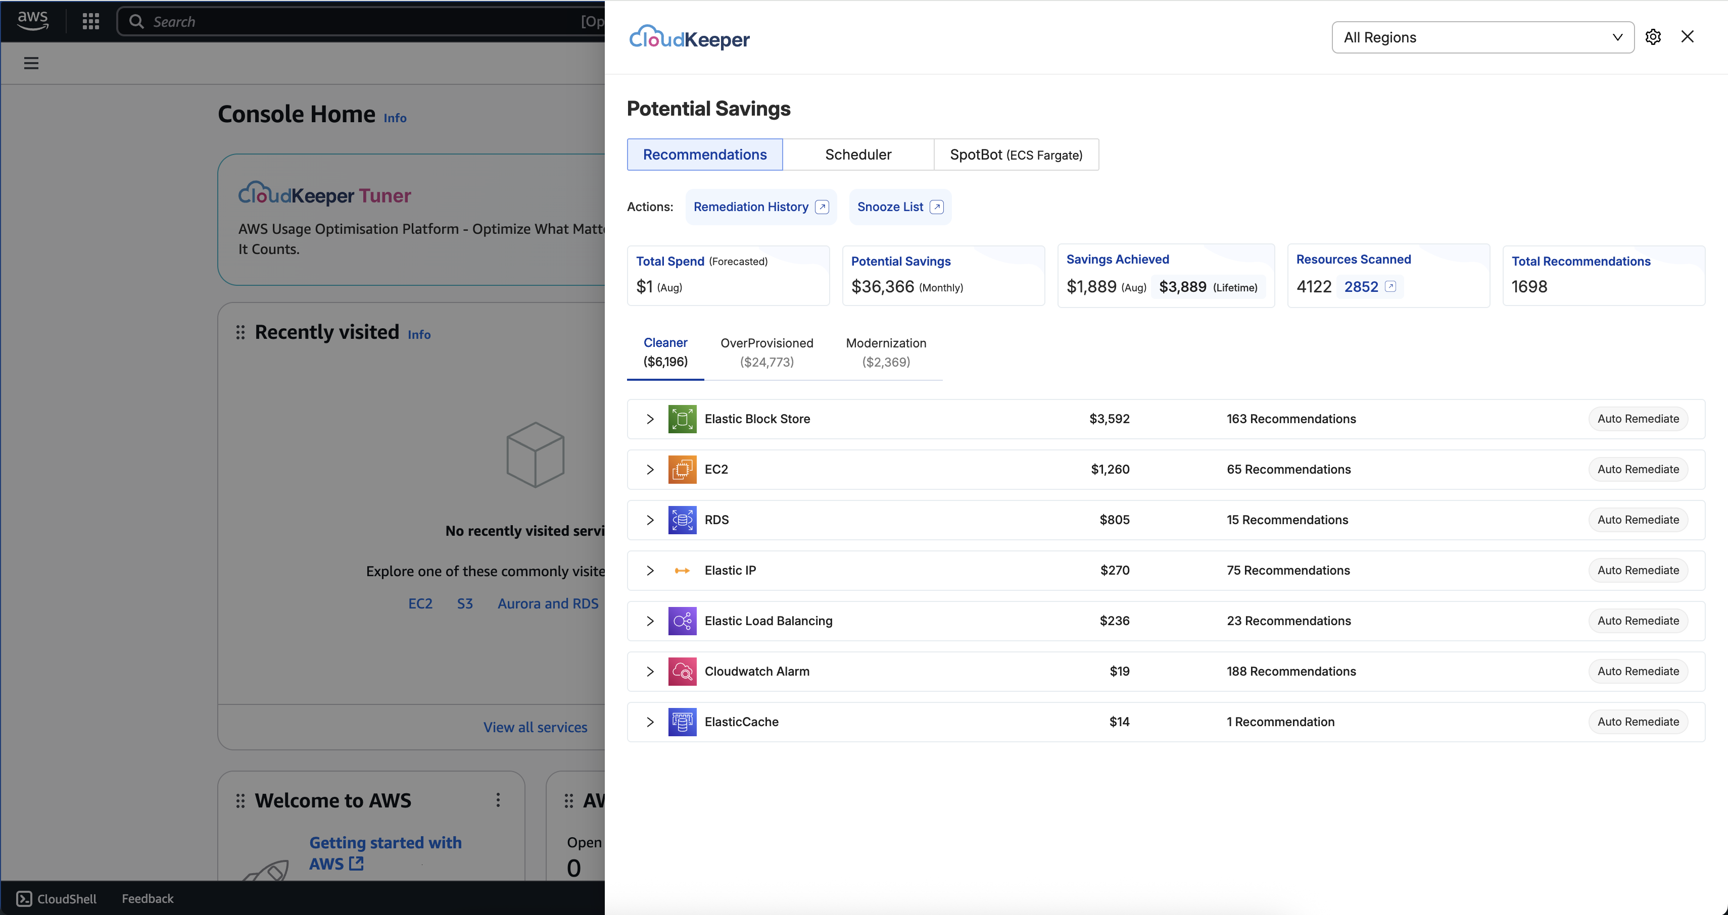Screen dimensions: 1728x915
Task: Expand the ElastiCache row chevron
Action: [x=649, y=722]
